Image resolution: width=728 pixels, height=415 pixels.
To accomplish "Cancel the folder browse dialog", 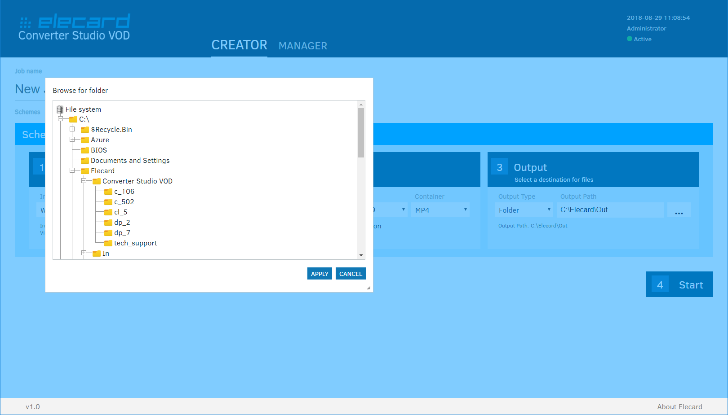I will 351,273.
